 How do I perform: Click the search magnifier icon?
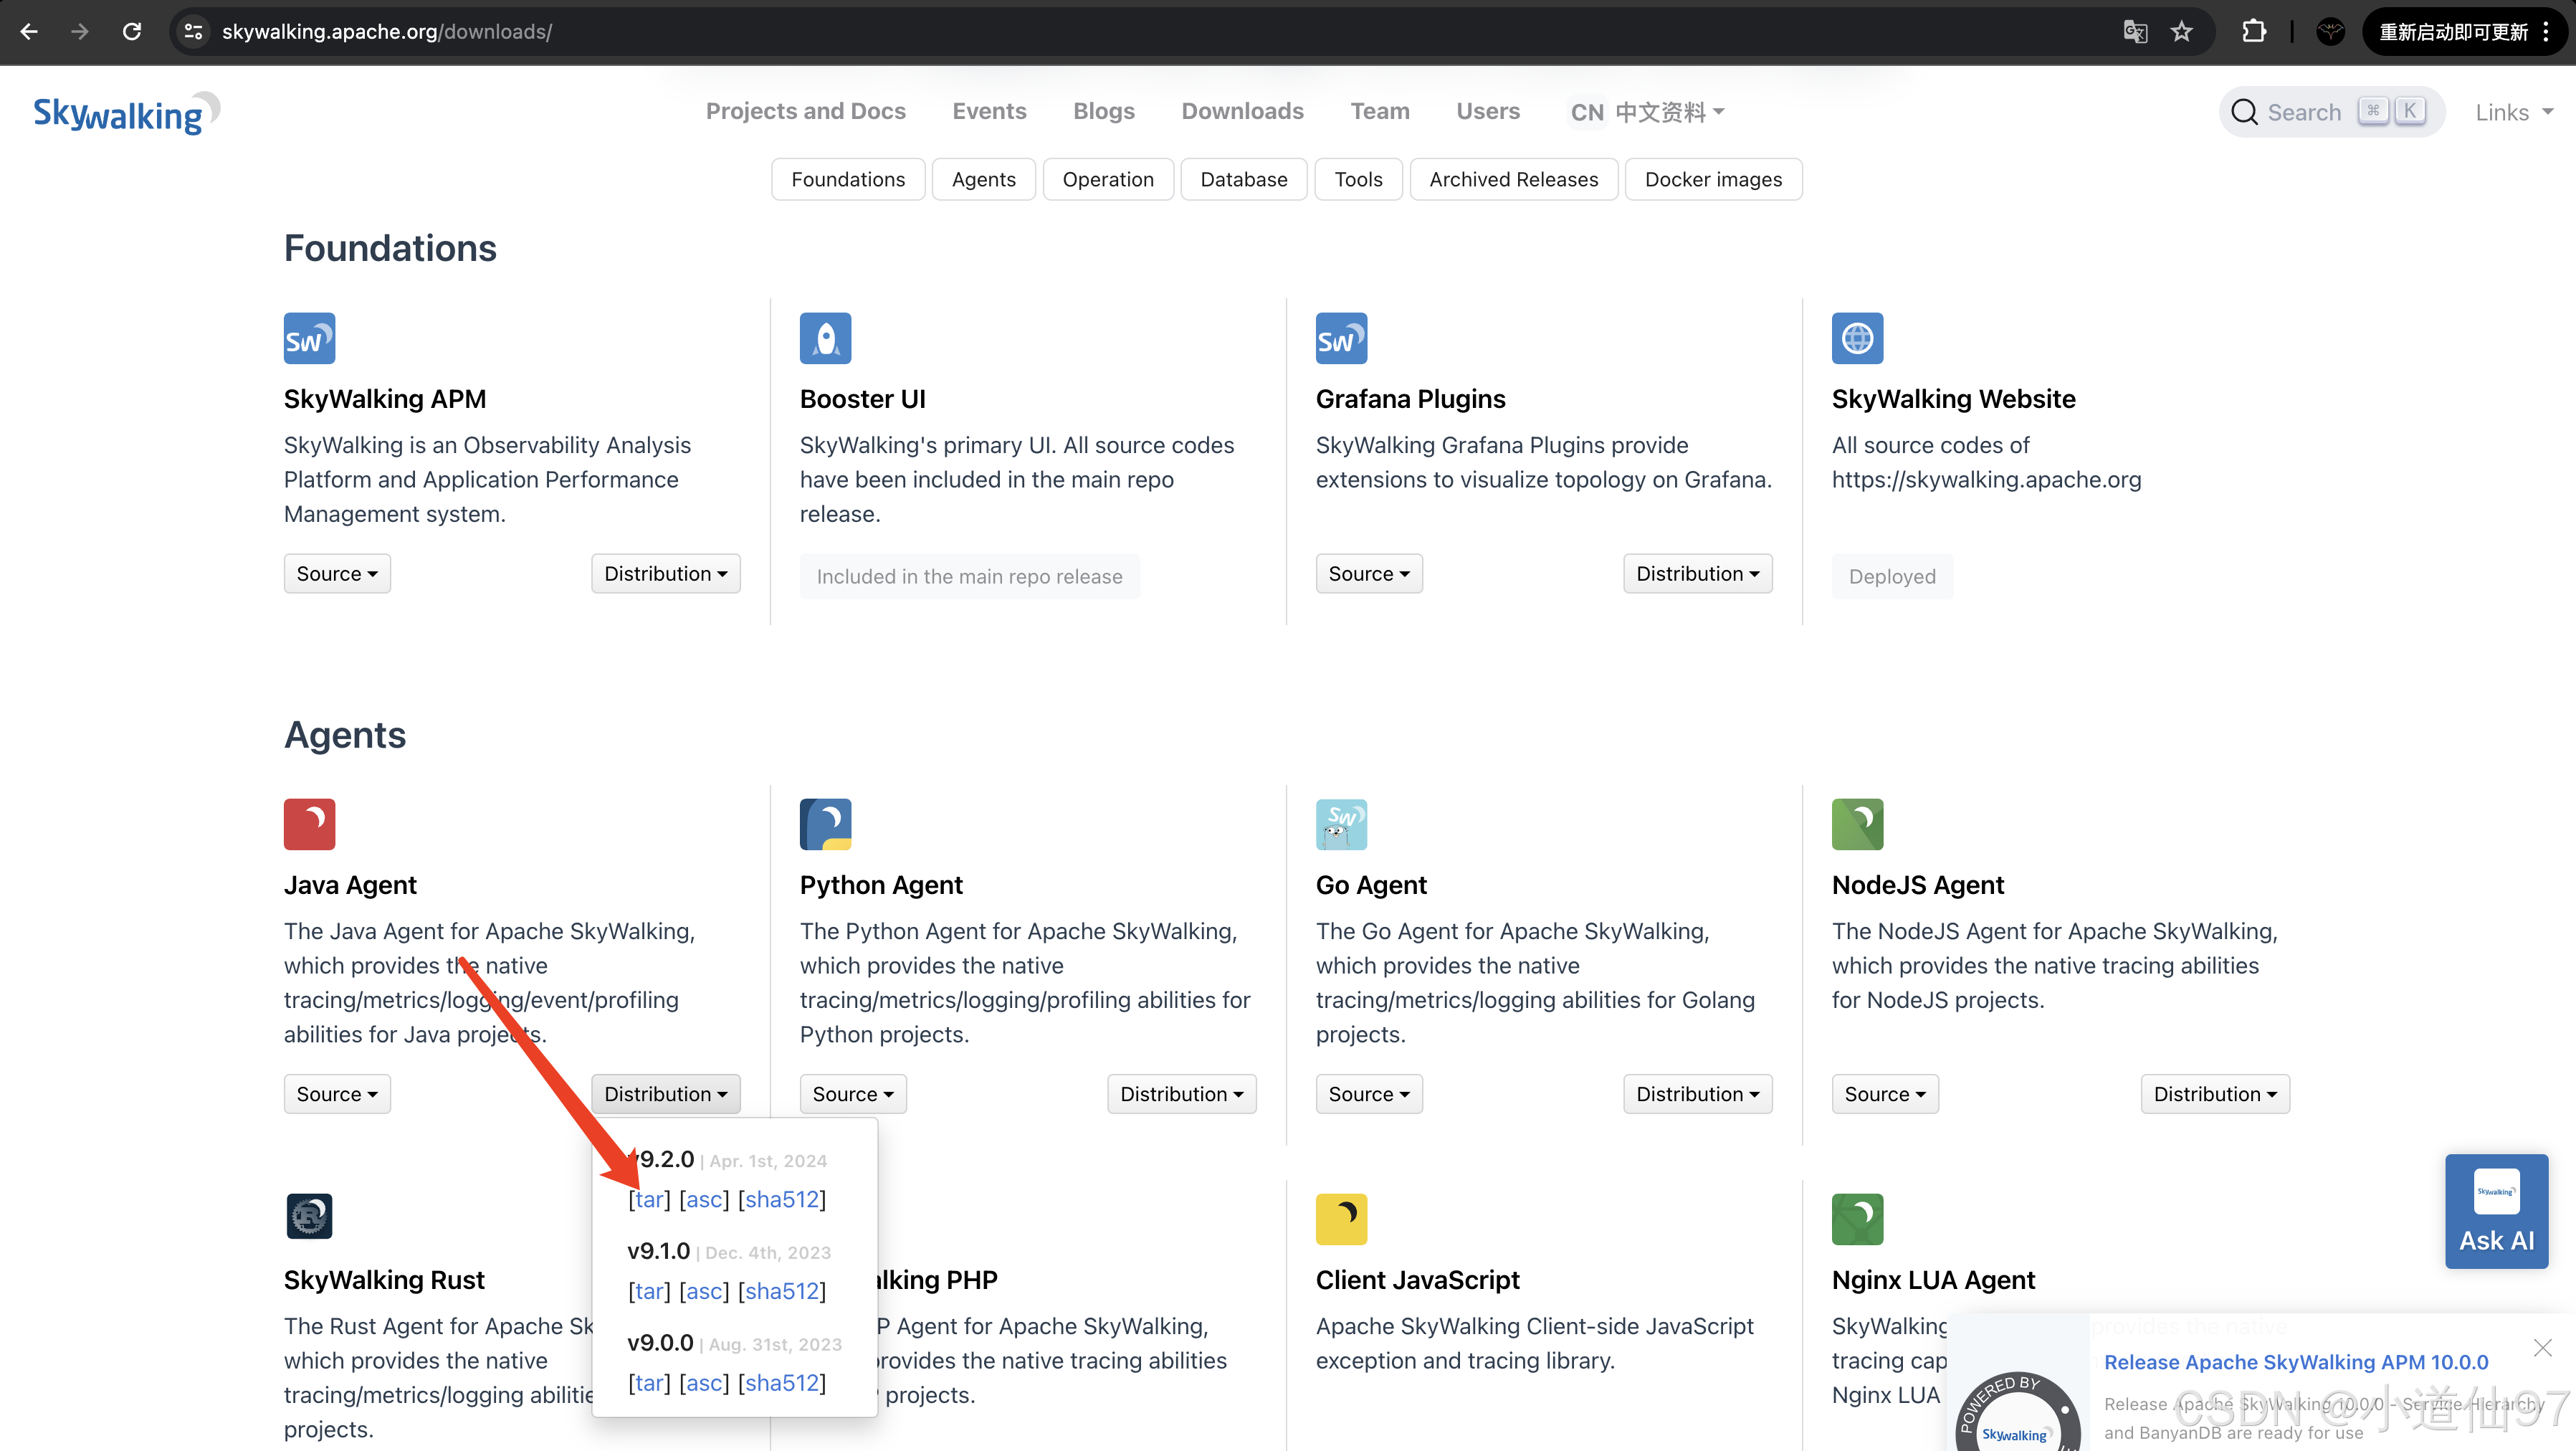(x=2244, y=112)
